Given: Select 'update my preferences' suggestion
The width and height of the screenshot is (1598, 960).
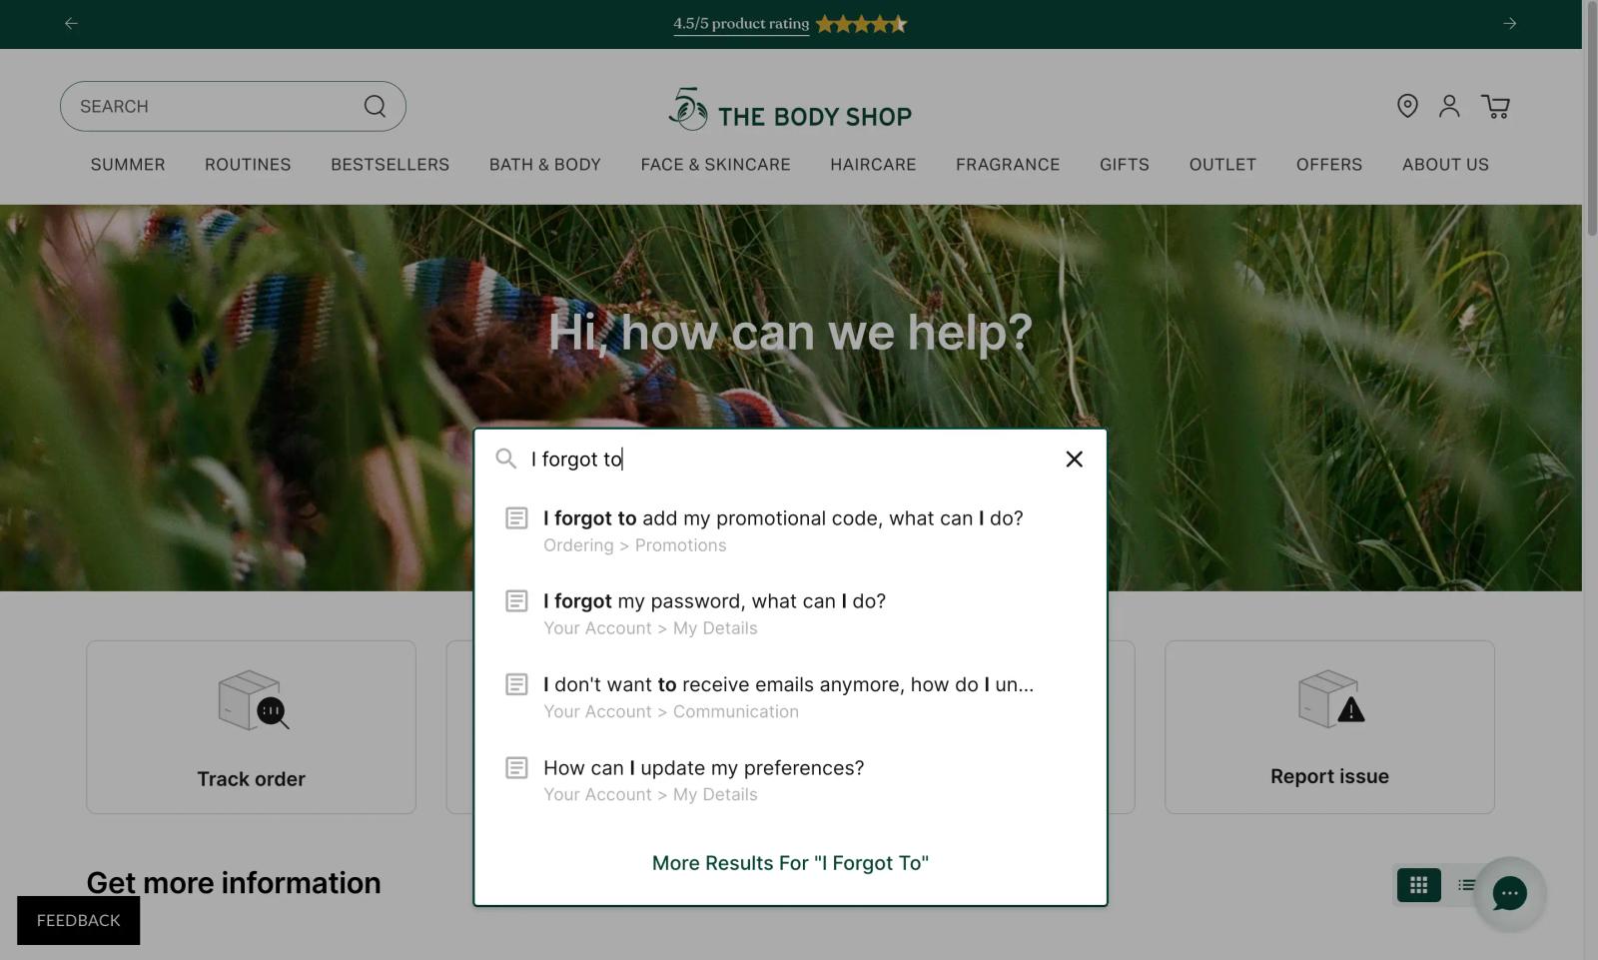Looking at the screenshot, I should pyautogui.click(x=790, y=780).
